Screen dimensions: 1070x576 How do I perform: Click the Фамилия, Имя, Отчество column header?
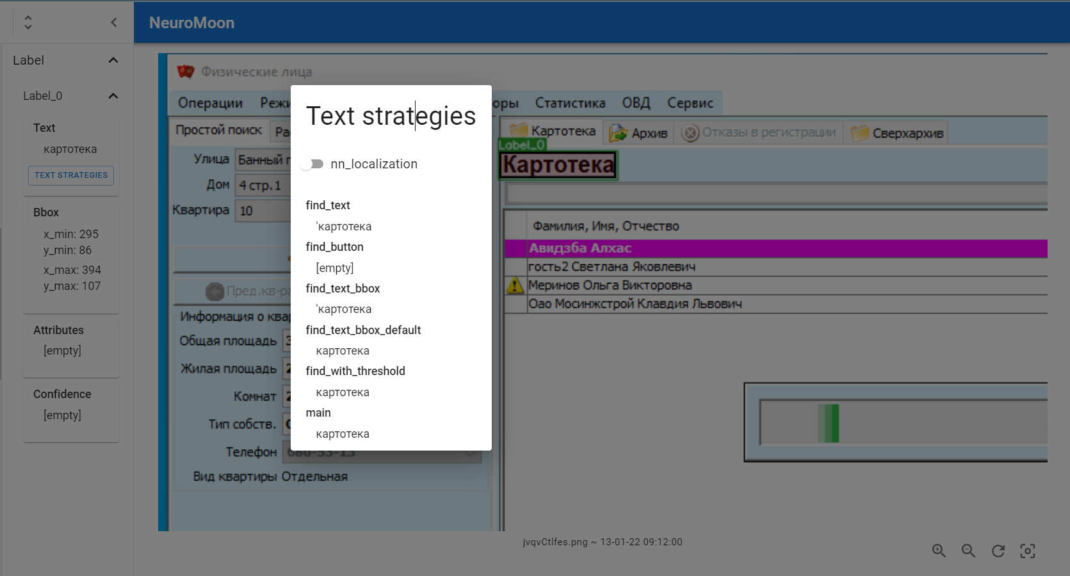(606, 226)
